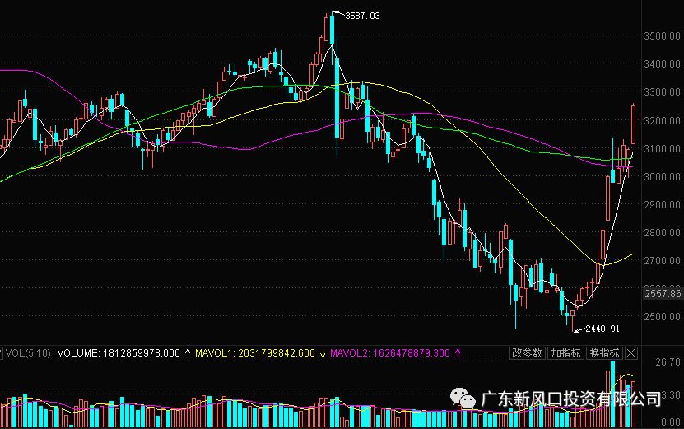The height and width of the screenshot is (429, 684).
Task: Click the tallest volume bar
Action: [x=613, y=394]
